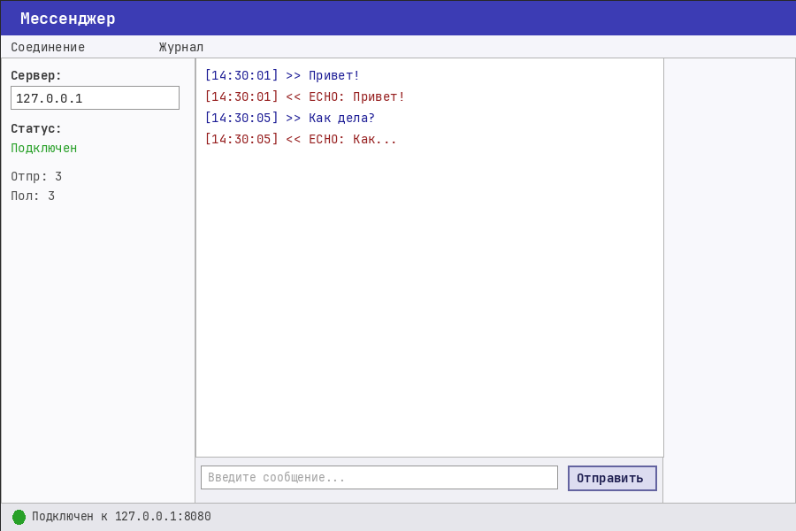Click status bar text 'Подключен к 127.0.0.1:8080'

[x=121, y=517]
